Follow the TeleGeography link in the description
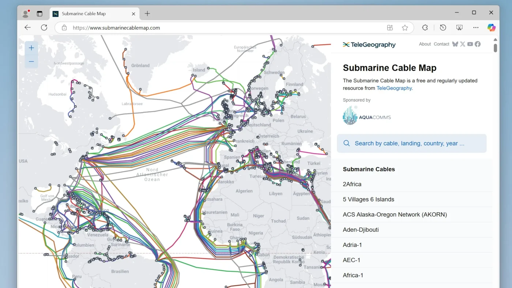This screenshot has height=288, width=512. 395,88
